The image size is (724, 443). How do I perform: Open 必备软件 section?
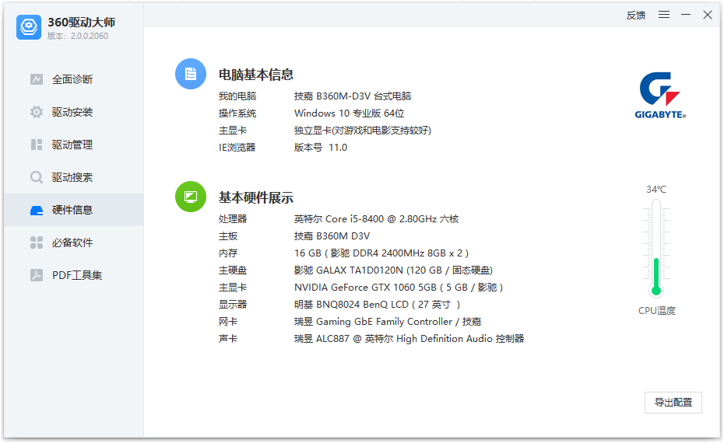74,242
